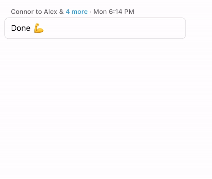Screen dimensions: 212x179
Task: Expand the "4 more" recipients link
Action: point(76,12)
